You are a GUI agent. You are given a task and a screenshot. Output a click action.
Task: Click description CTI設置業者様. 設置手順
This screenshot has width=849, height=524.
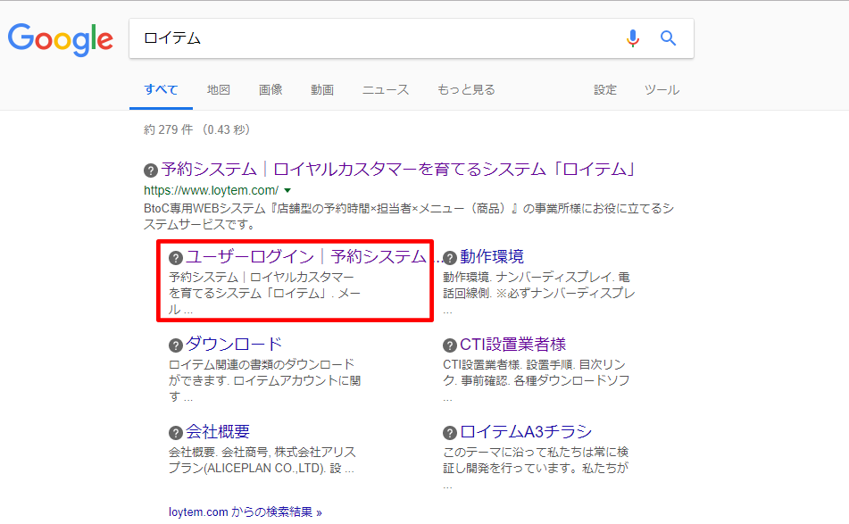536,380
